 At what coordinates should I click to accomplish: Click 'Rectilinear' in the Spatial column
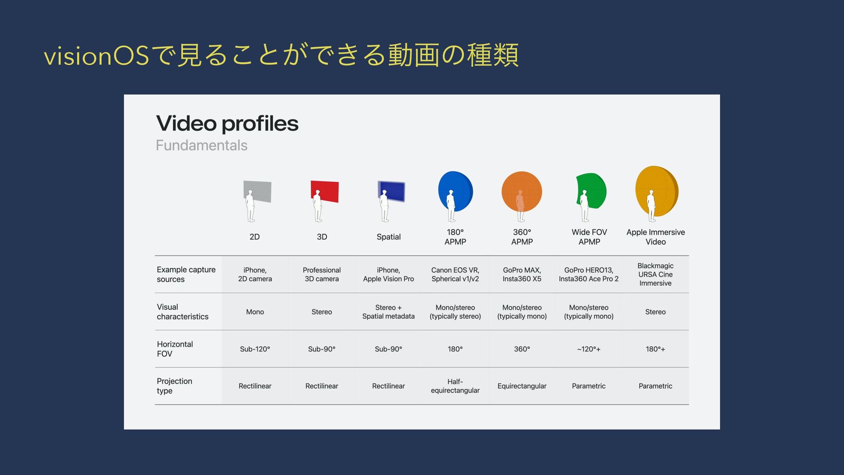(389, 386)
